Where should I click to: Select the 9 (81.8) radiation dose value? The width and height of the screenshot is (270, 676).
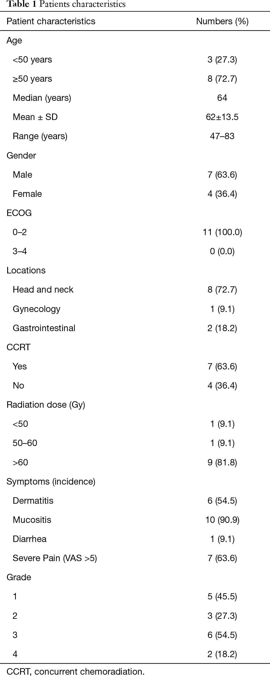(222, 463)
